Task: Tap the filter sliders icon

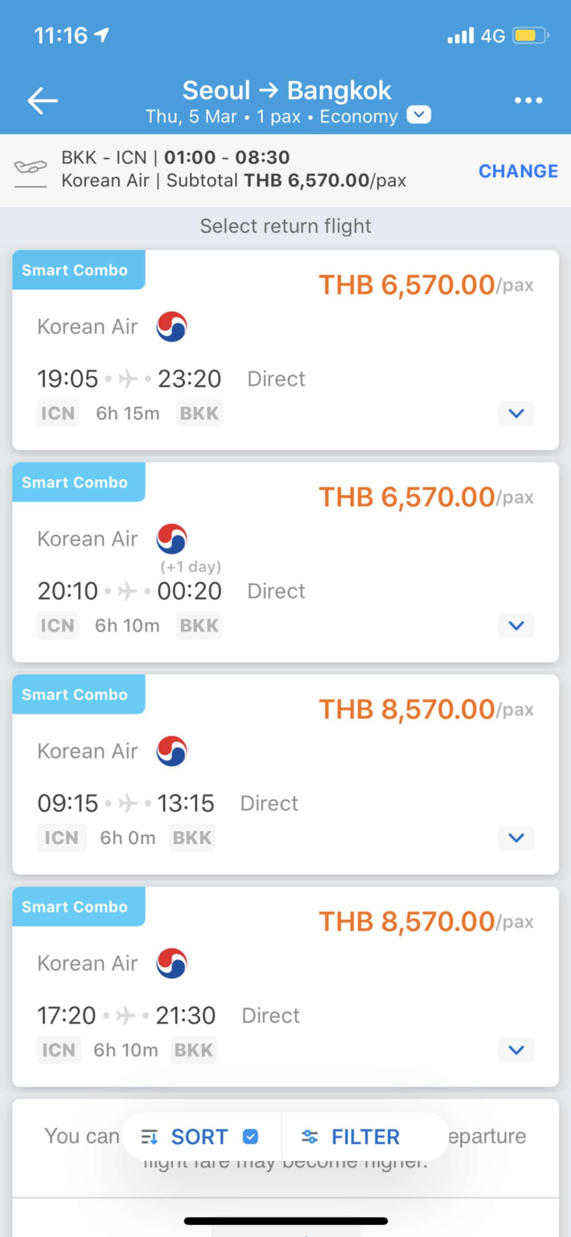Action: click(x=310, y=1137)
